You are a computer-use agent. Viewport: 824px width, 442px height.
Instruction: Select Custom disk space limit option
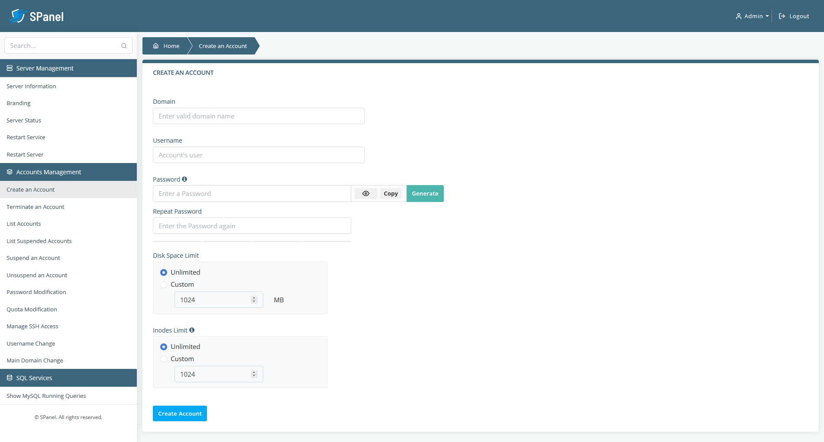[x=164, y=285]
